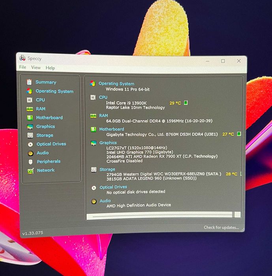Viewport: 272px width, 276px height.
Task: Click the Storage drive icon in sidebar
Action: (30, 135)
